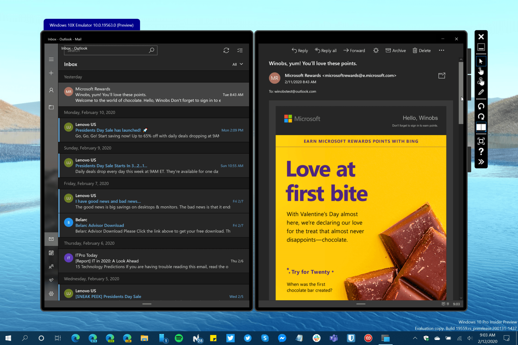Toggle light mode on the open message
The image size is (518, 345).
(376, 50)
